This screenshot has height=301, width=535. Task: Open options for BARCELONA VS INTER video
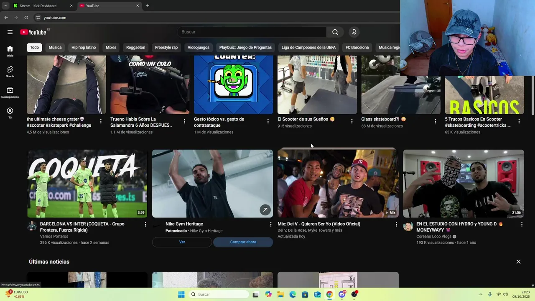(145, 224)
